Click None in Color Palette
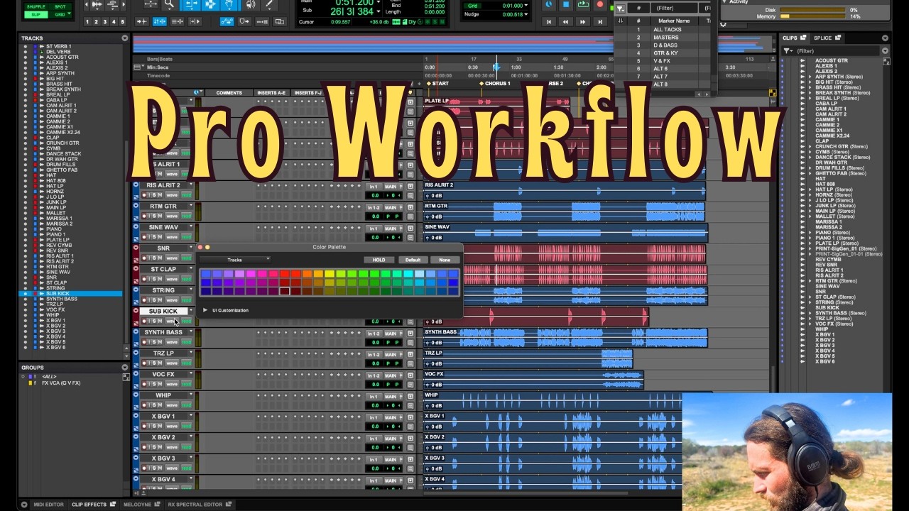 [445, 260]
